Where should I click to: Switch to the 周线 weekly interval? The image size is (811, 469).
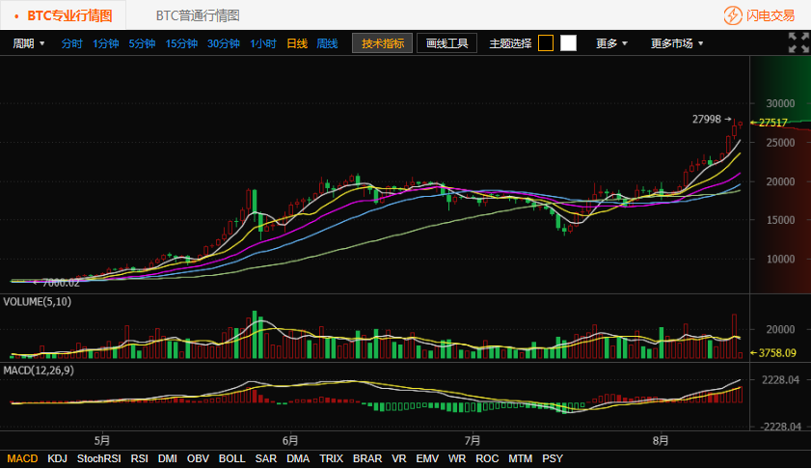(328, 43)
